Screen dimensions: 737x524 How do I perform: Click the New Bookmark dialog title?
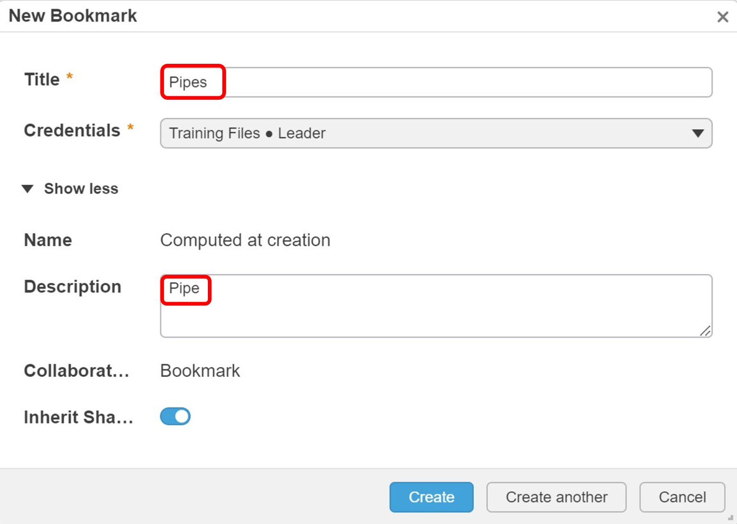tap(73, 16)
